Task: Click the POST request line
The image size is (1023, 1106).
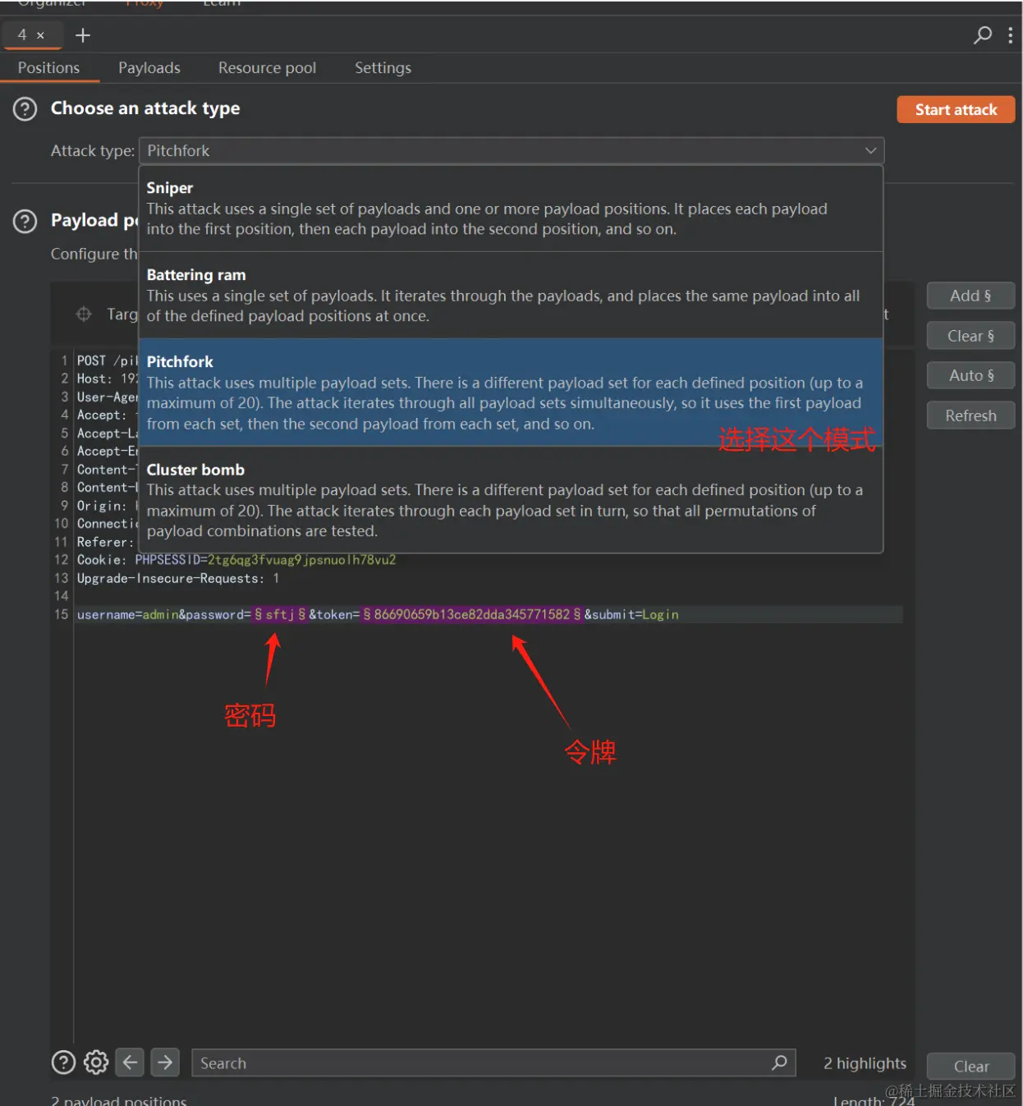Action: [x=107, y=360]
